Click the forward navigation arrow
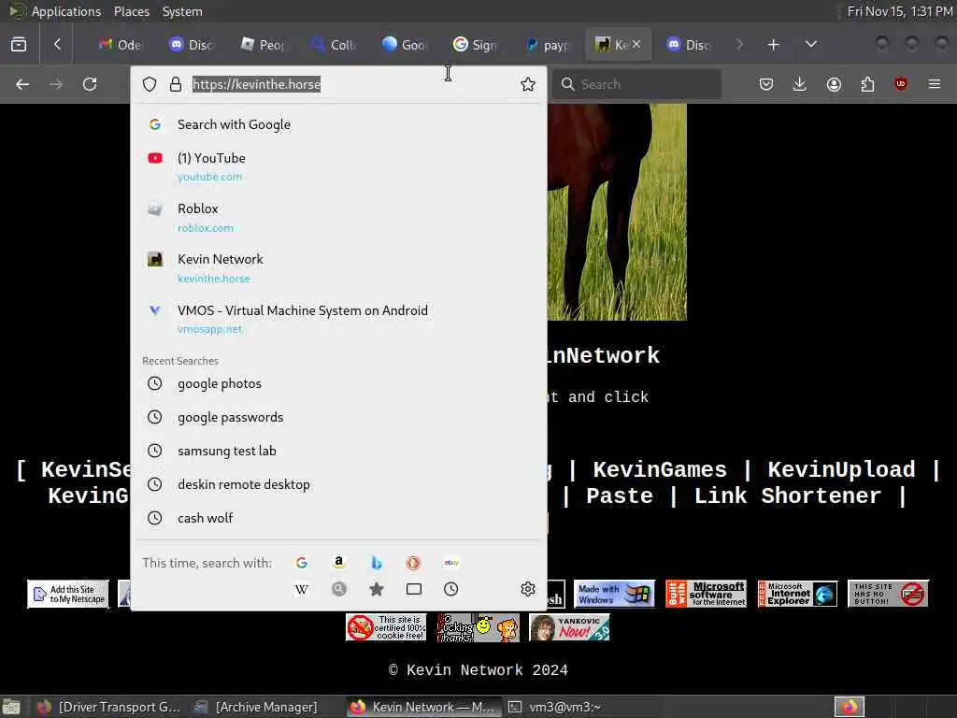Viewport: 957px width, 718px height. pyautogui.click(x=56, y=84)
